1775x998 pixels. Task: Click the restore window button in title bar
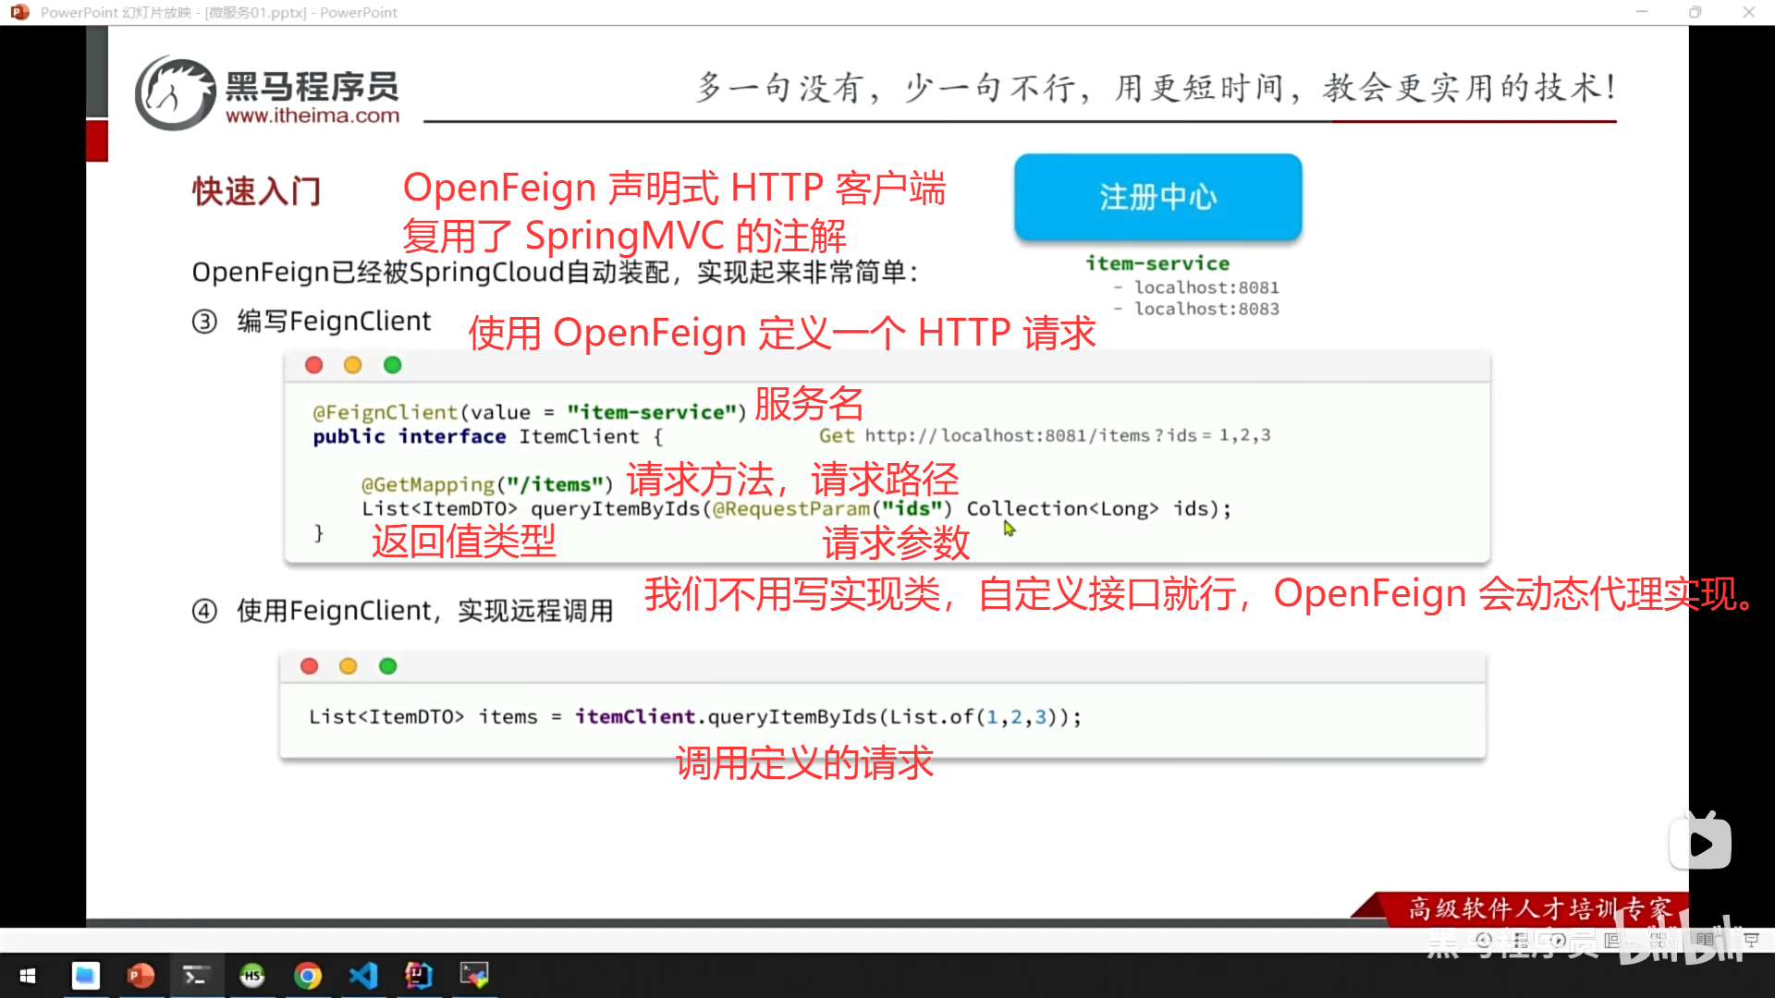click(x=1695, y=12)
